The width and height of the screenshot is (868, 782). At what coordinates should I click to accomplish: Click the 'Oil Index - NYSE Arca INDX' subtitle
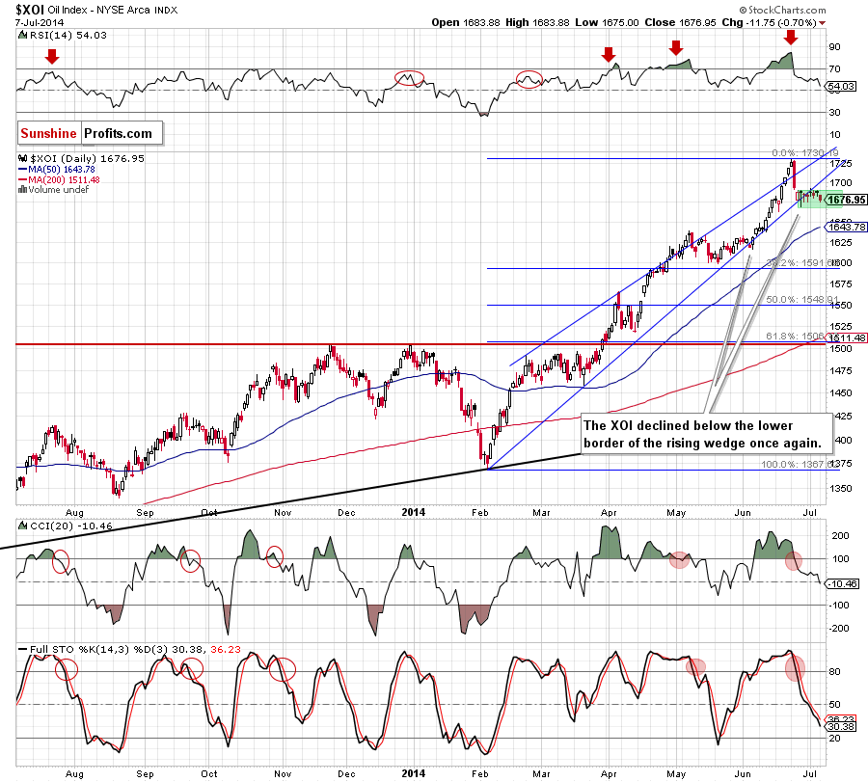pos(113,10)
